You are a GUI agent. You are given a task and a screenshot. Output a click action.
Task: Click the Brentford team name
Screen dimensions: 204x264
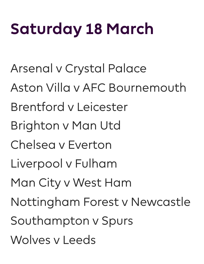pos(38,107)
